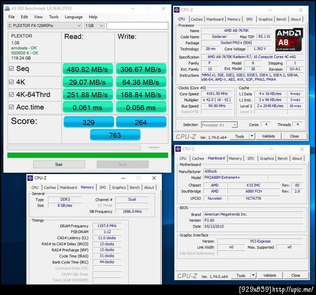Image resolution: width=316 pixels, height=295 pixels.
Task: Click the CPU-Z icon in the Memory window title
Action: pyautogui.click(x=30, y=178)
